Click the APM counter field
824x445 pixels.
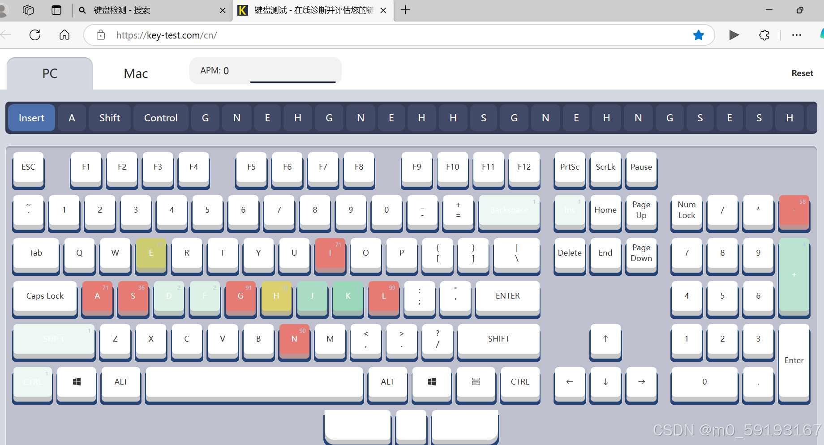[x=266, y=71]
